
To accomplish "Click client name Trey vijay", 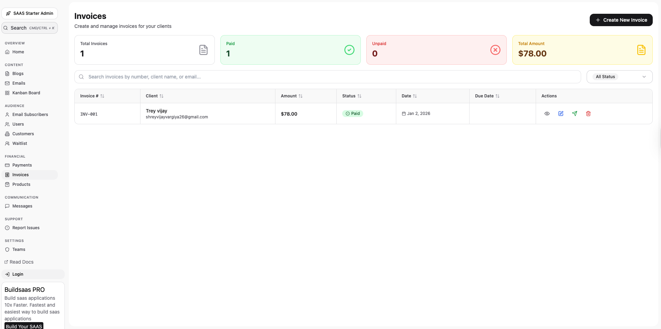I will 156,111.
